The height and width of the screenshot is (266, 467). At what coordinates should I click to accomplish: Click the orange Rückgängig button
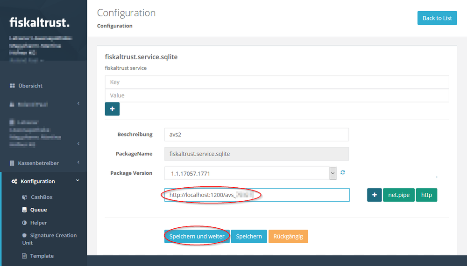point(288,237)
